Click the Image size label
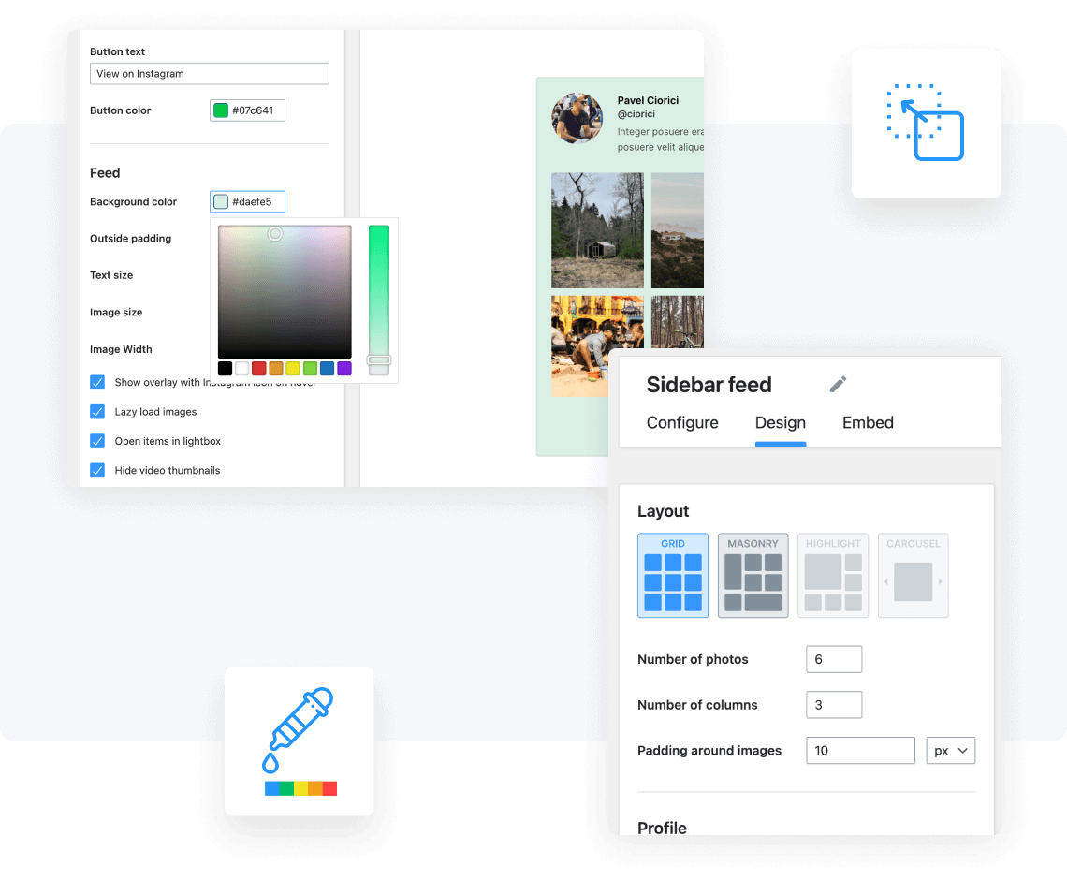 coord(116,313)
